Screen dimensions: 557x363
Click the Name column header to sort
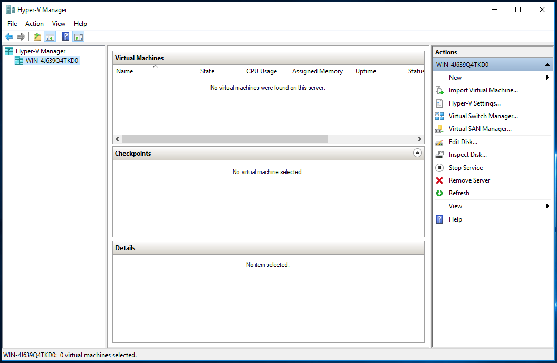(124, 71)
